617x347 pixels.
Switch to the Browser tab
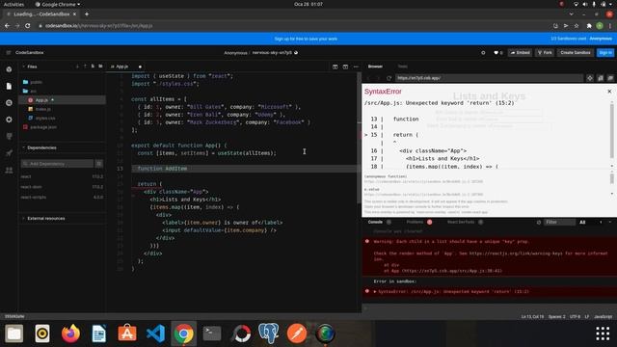(375, 67)
